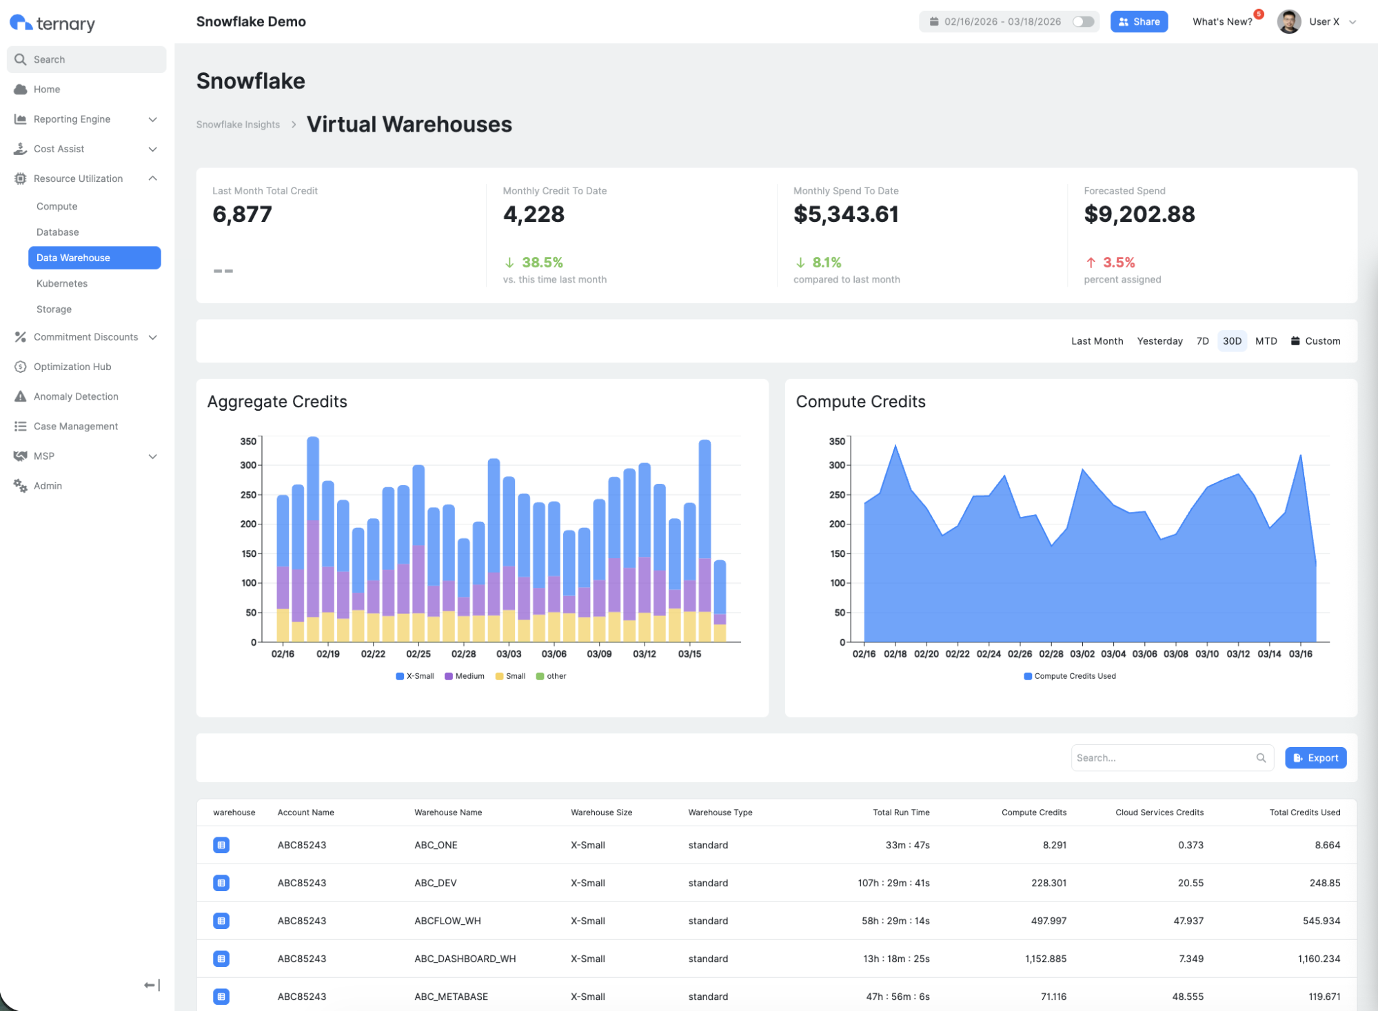Click the Anomaly Detection warning icon
Viewport: 1378px width, 1011px height.
pyautogui.click(x=21, y=396)
